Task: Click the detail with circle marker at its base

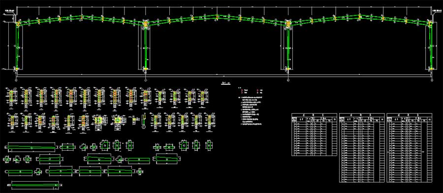Action: pos(144,121)
